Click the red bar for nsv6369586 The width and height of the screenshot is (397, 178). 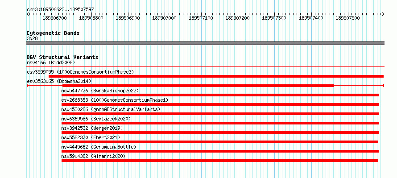(x=220, y=123)
